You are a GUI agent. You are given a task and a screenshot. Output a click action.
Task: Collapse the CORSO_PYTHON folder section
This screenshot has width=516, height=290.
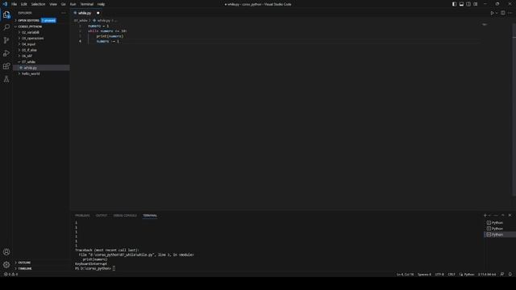pos(30,27)
